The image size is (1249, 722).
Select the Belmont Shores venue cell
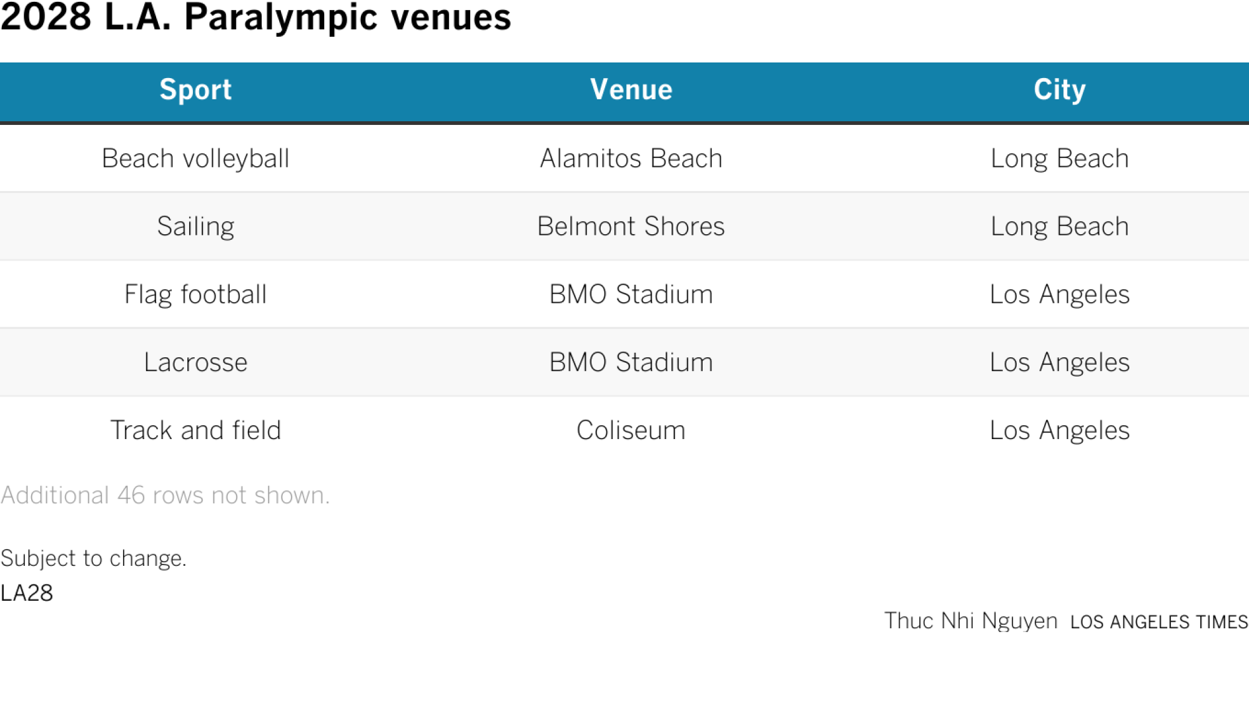pyautogui.click(x=631, y=226)
